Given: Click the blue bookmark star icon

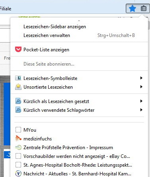Looking at the screenshot, I should [x=132, y=9].
